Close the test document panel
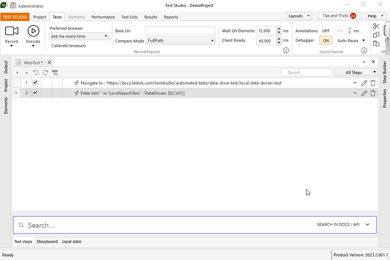The height and width of the screenshot is (260, 390). point(373,62)
